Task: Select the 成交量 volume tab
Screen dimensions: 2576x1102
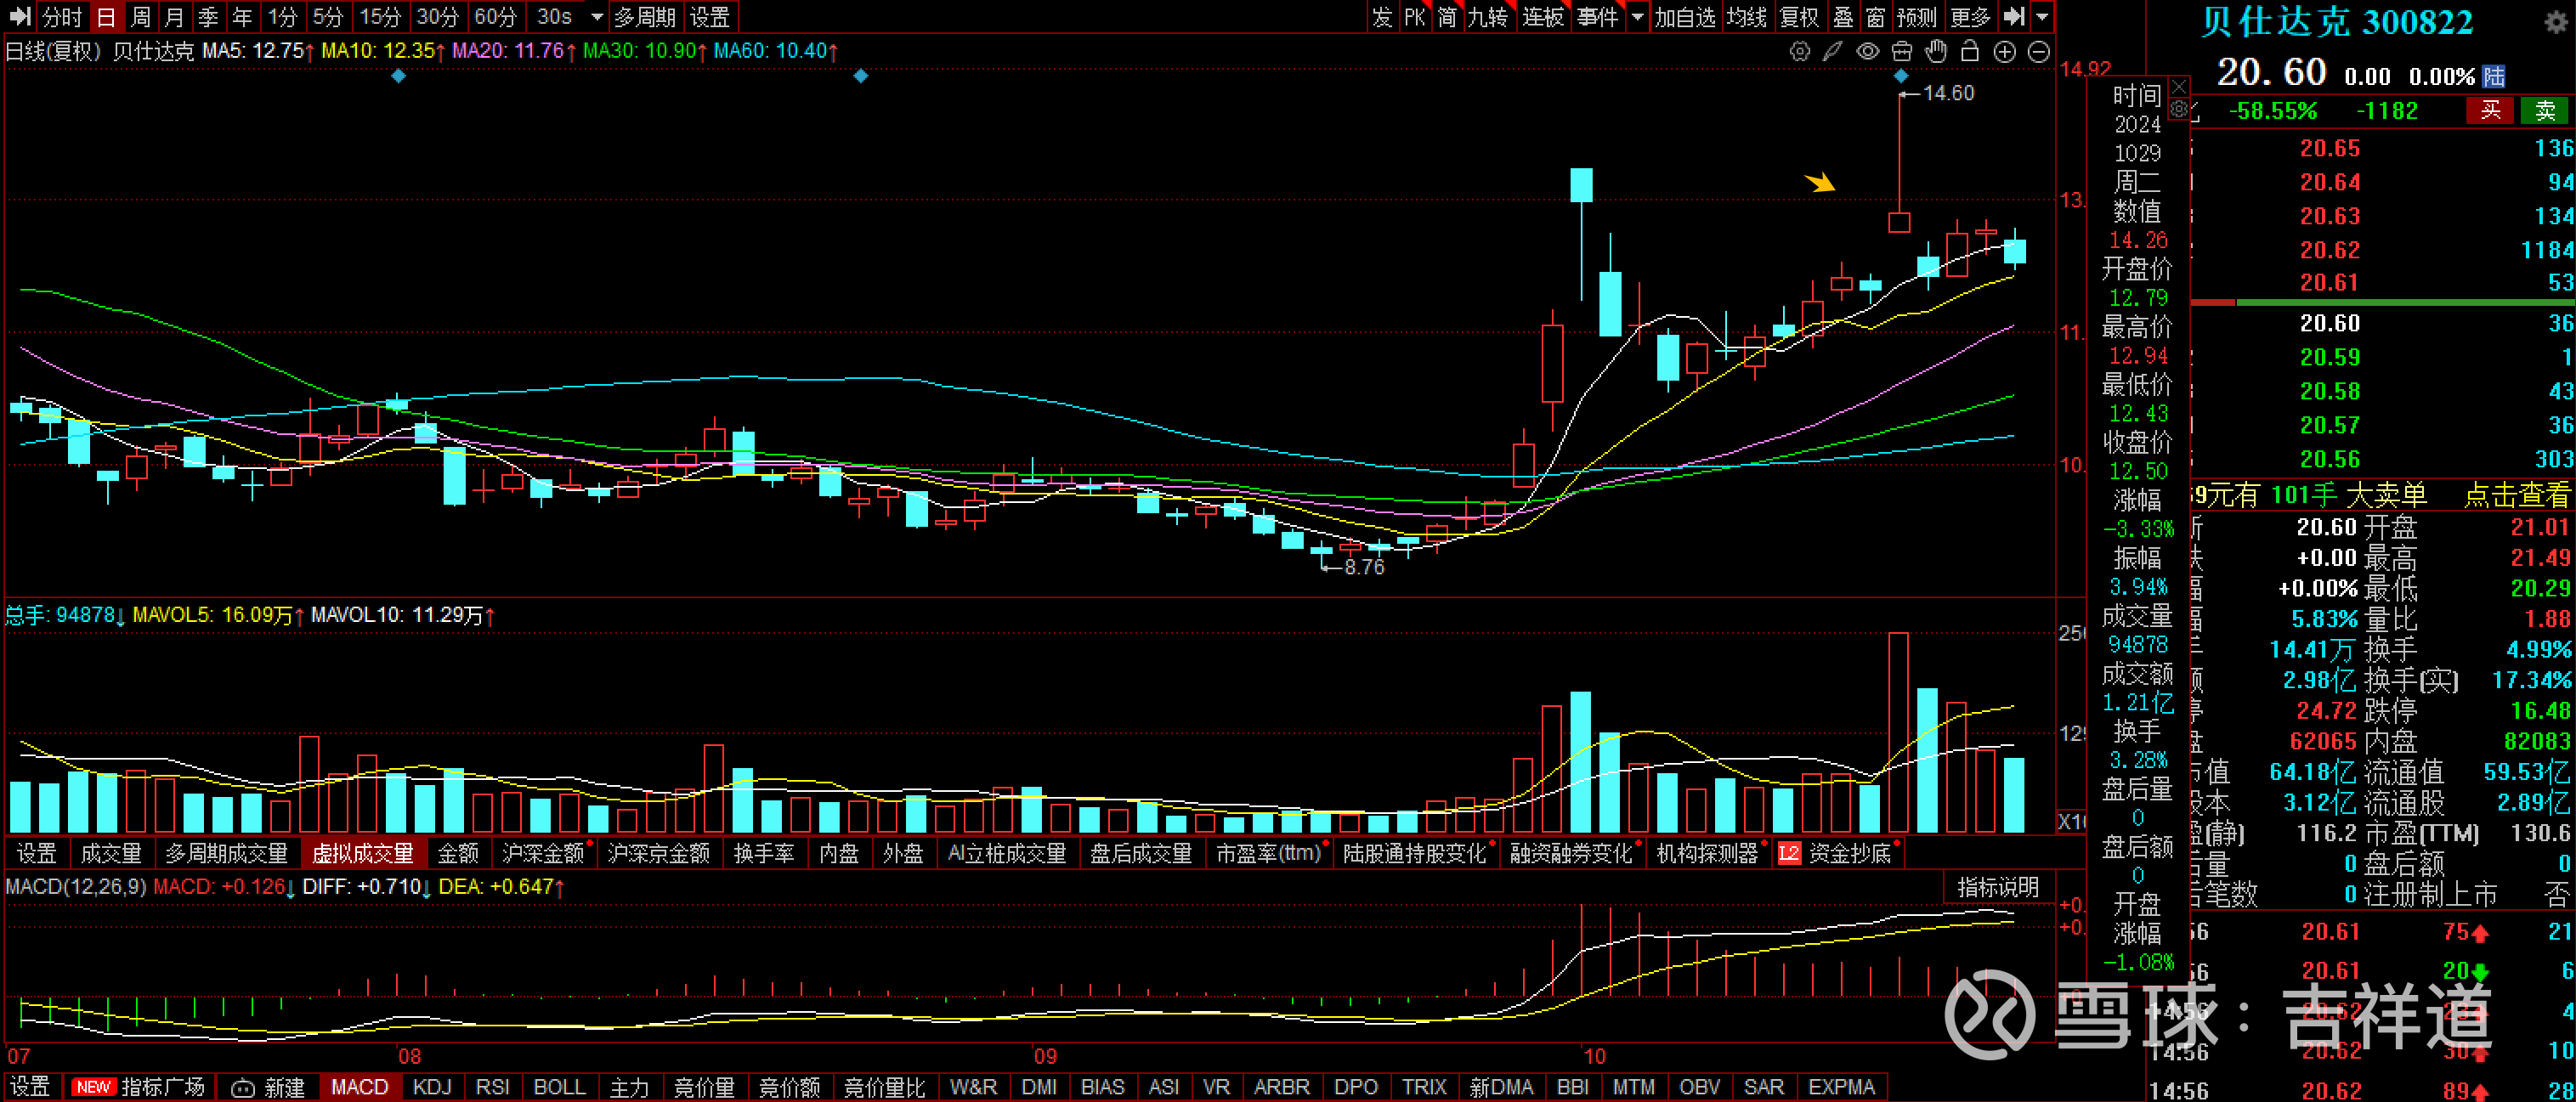Action: tap(110, 853)
